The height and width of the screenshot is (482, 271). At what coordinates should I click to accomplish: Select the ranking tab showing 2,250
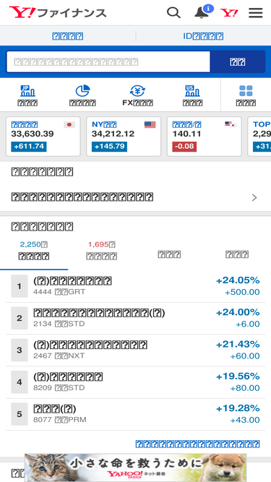(x=34, y=251)
